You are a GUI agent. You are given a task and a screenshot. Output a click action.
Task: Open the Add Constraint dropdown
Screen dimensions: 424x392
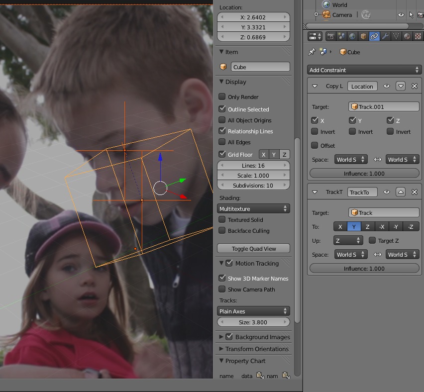pos(364,70)
